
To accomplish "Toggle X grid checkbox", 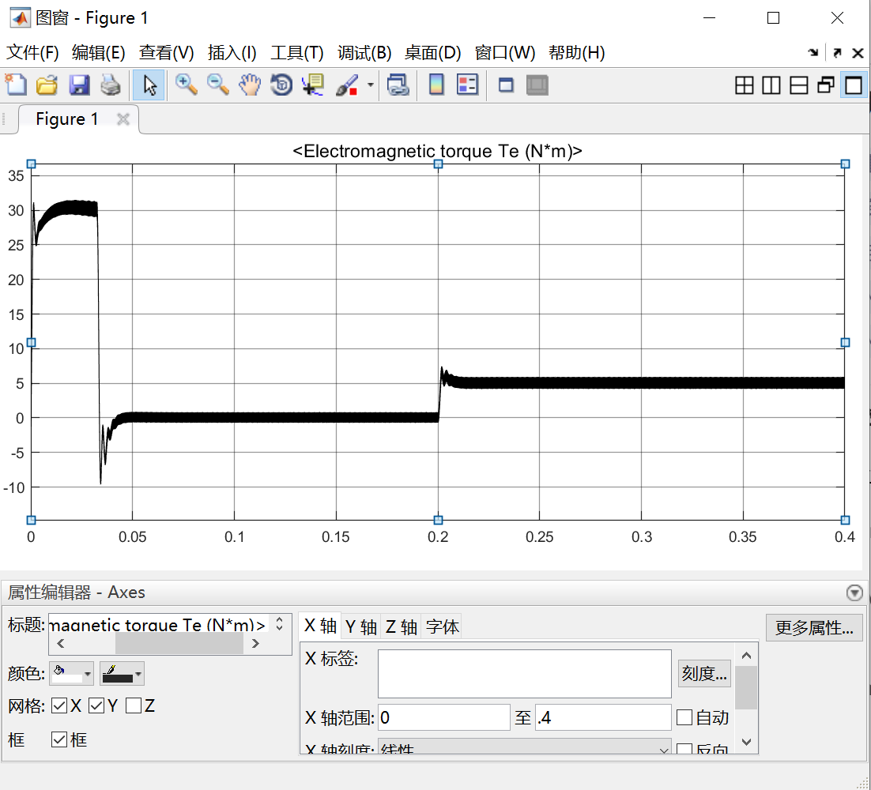I will (59, 705).
